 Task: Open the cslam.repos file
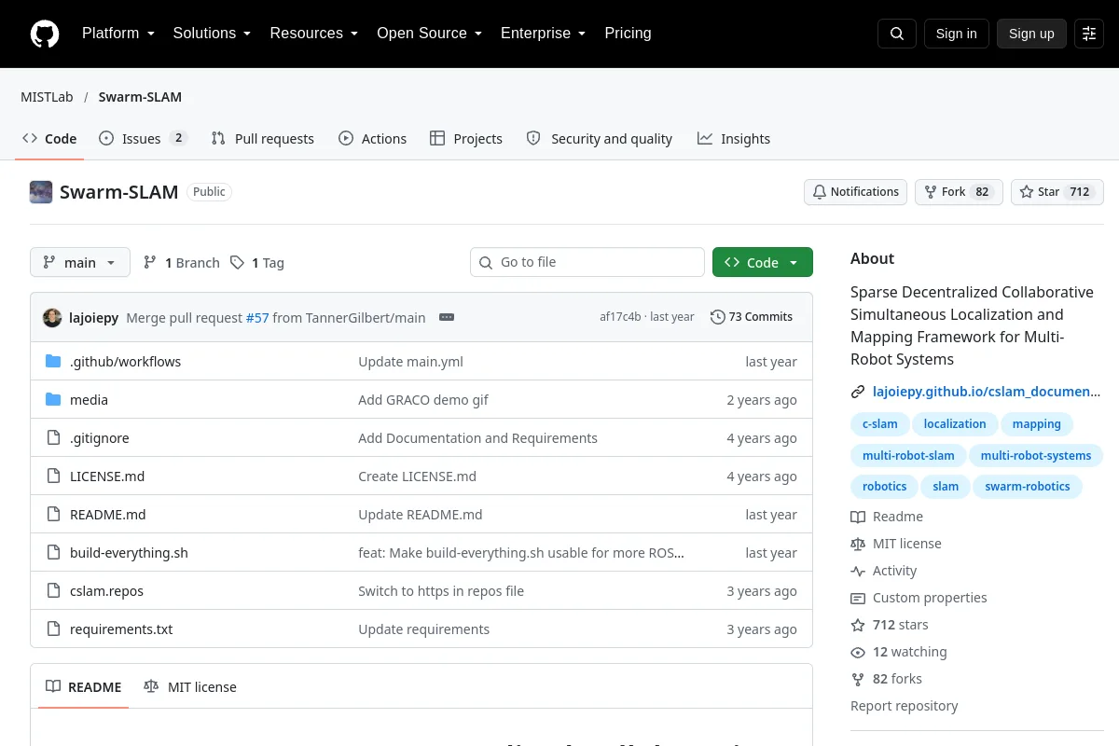pyautogui.click(x=106, y=591)
